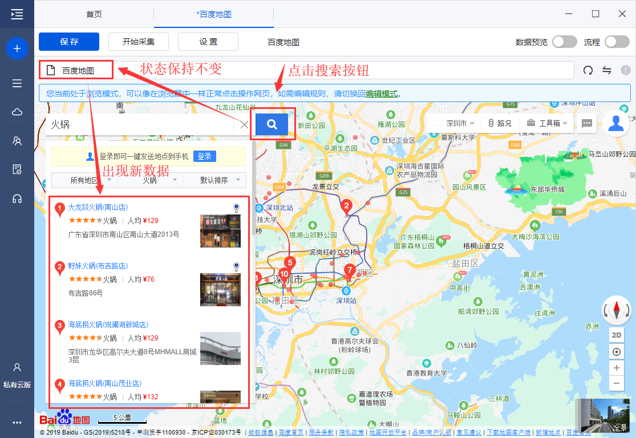Click the street view pin beside 野妹火锅

pyautogui.click(x=237, y=266)
